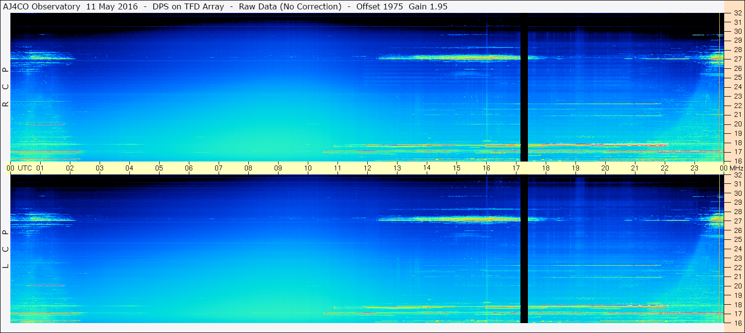745x333 pixels.
Task: Click the "Raw Data (No Correction)" label
Action: click(290, 6)
